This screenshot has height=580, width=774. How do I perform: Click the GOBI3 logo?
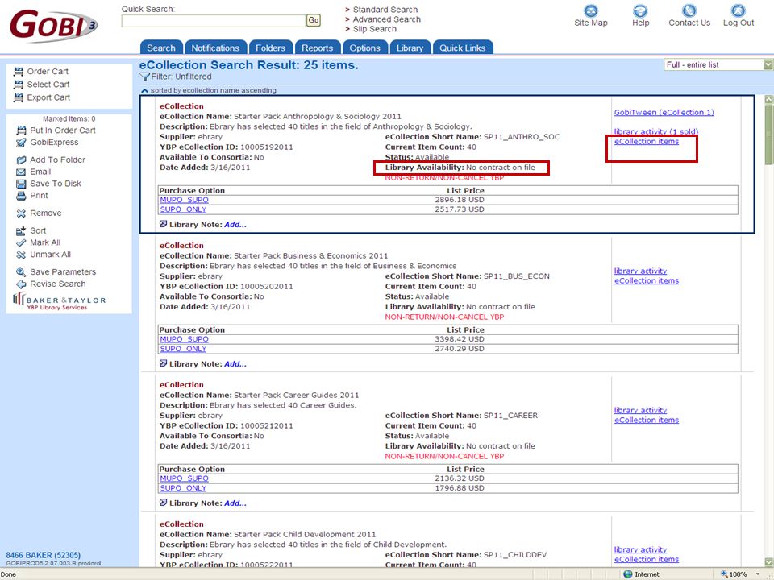point(53,25)
